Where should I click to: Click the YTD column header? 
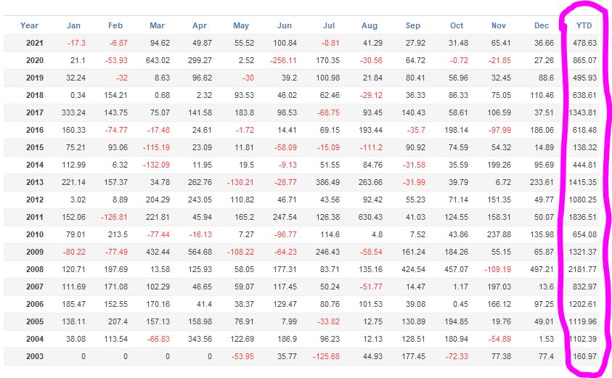[x=584, y=25]
